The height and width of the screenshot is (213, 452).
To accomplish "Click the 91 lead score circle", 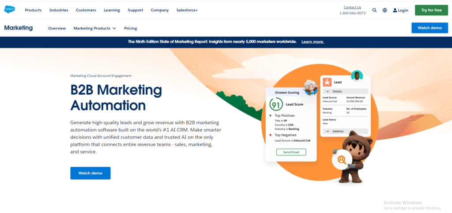I will (276, 105).
